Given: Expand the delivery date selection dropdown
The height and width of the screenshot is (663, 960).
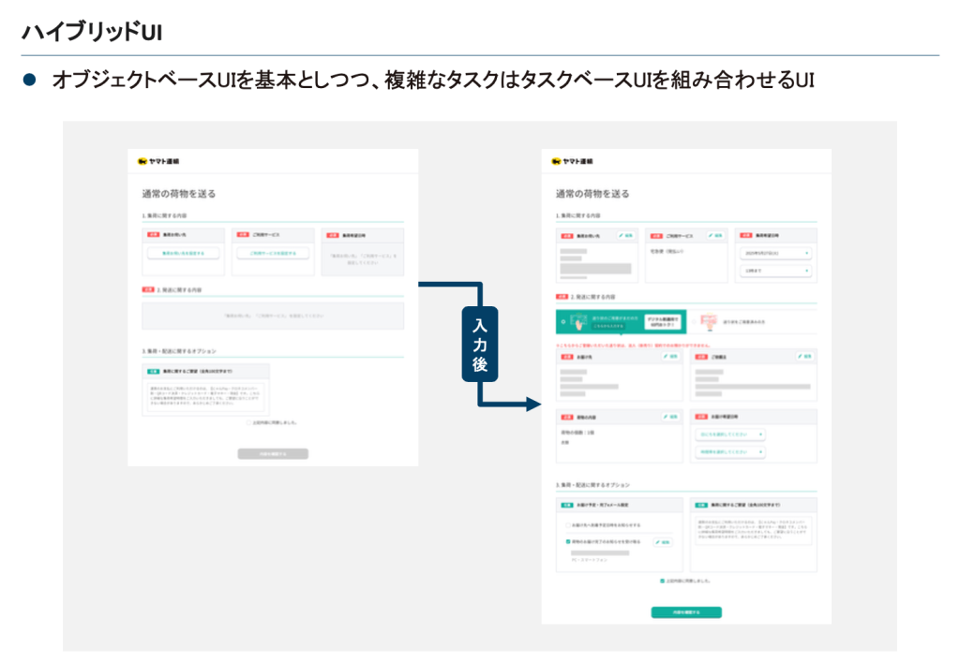Looking at the screenshot, I should tap(730, 435).
